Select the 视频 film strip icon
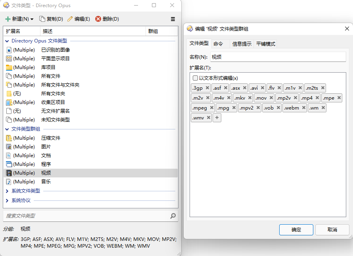The width and height of the screenshot is (353, 256). (9, 173)
